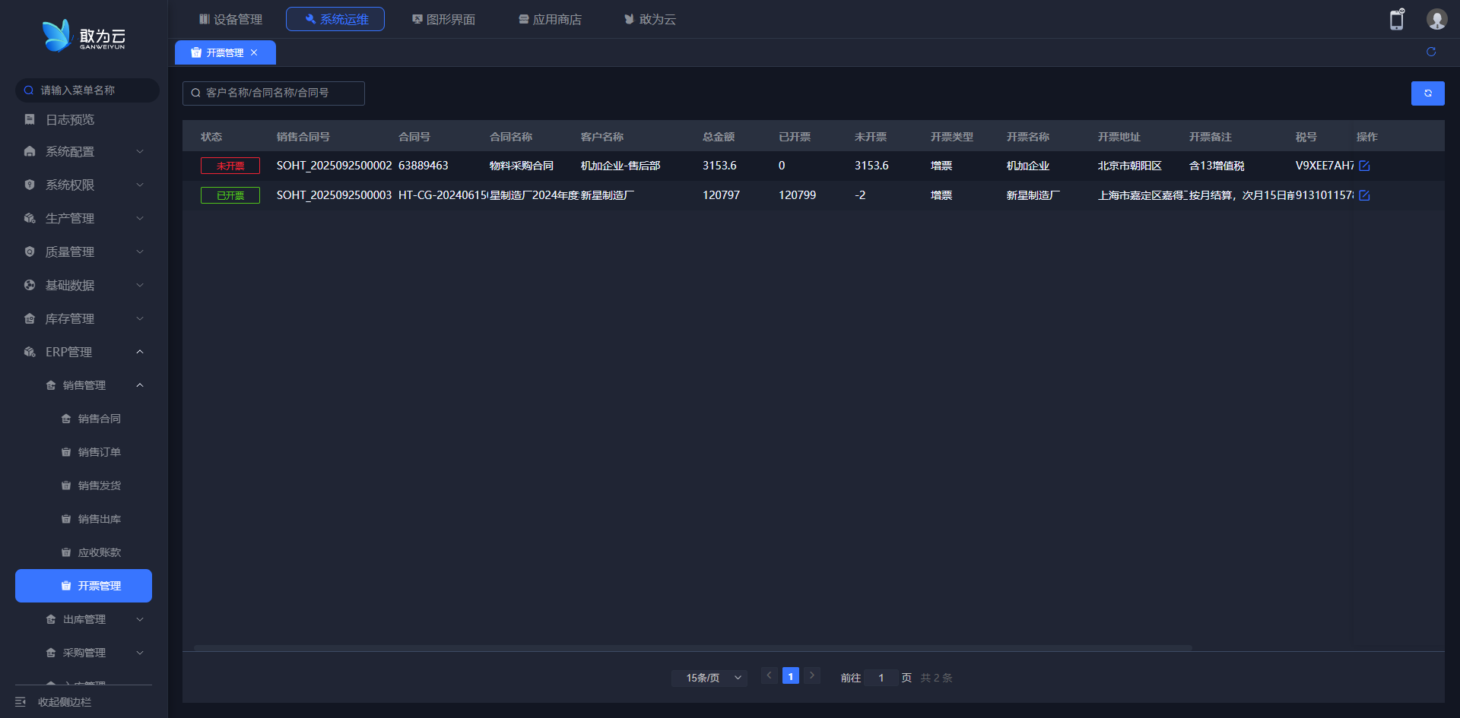Expand the 系统权限 menu chevron
This screenshot has width=1460, height=718.
tap(140, 185)
